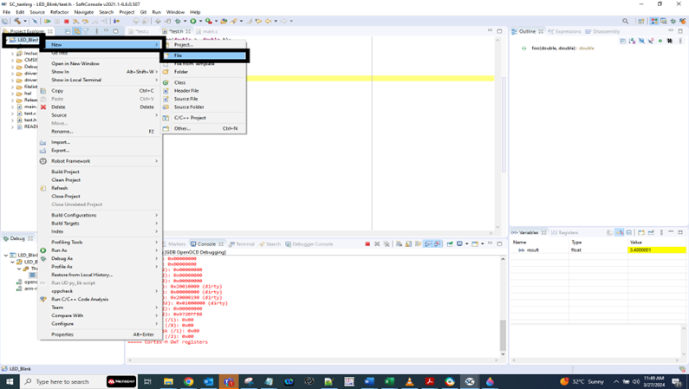Open the Build hammer dropdown arrow

click(24, 21)
